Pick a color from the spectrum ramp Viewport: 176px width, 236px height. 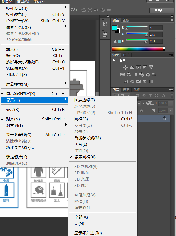pyautogui.click(x=139, y=49)
